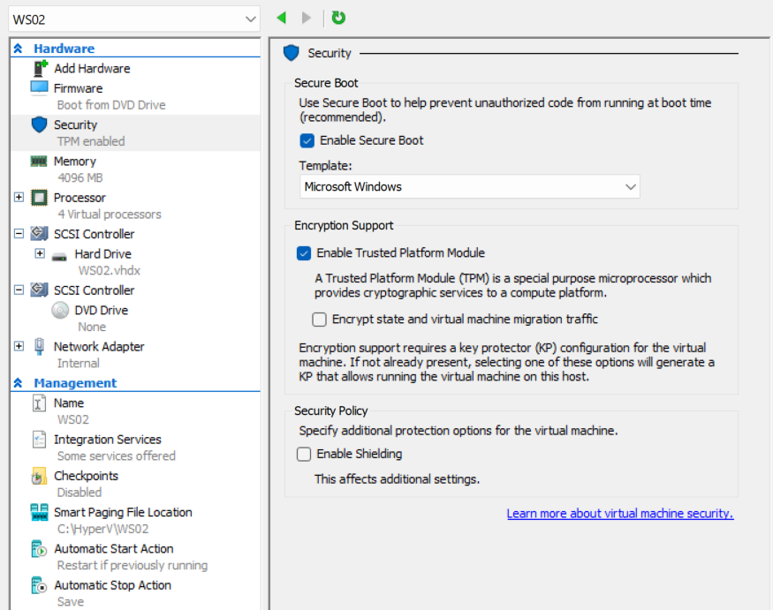Open the WS02 virtual machine dropdown
Viewport: 773px width, 610px height.
point(134,19)
